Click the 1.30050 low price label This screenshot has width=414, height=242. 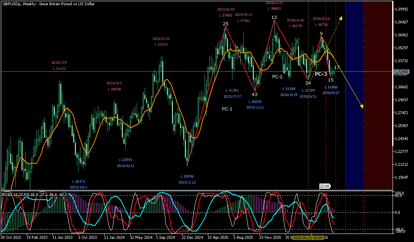coord(255,102)
